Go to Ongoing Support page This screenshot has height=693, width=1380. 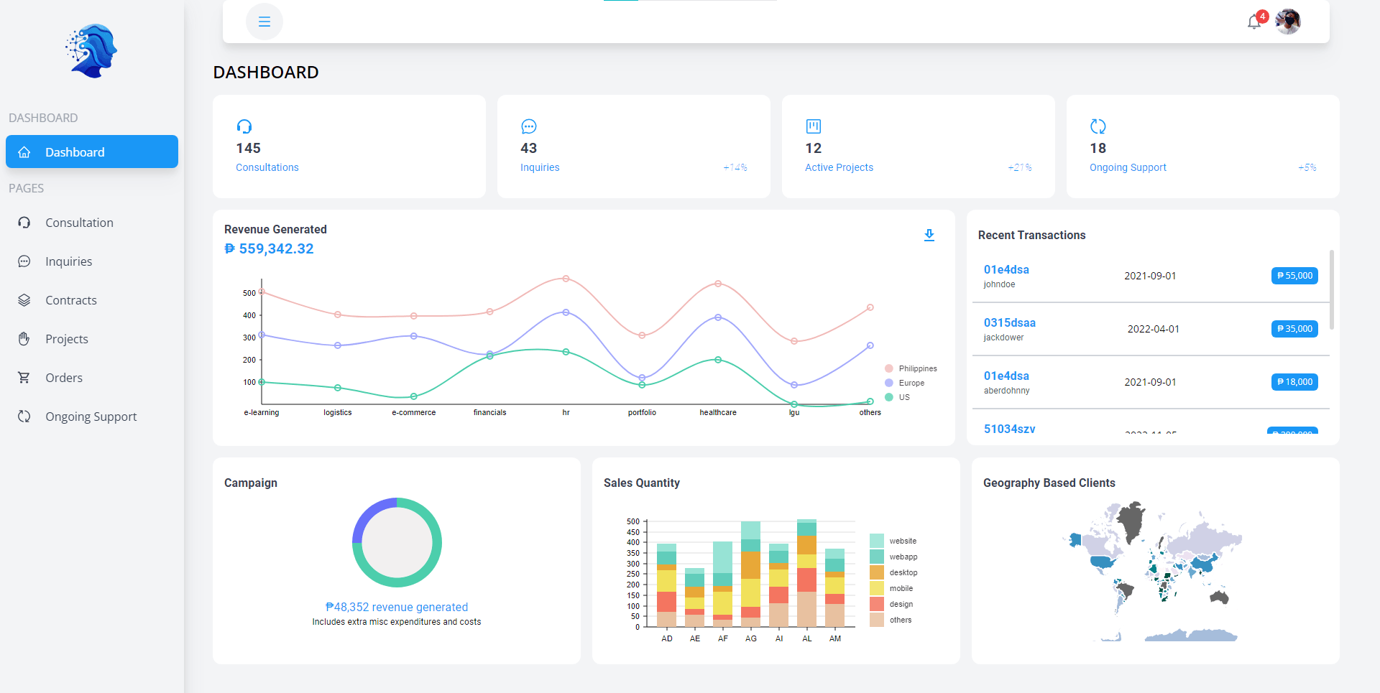92,417
